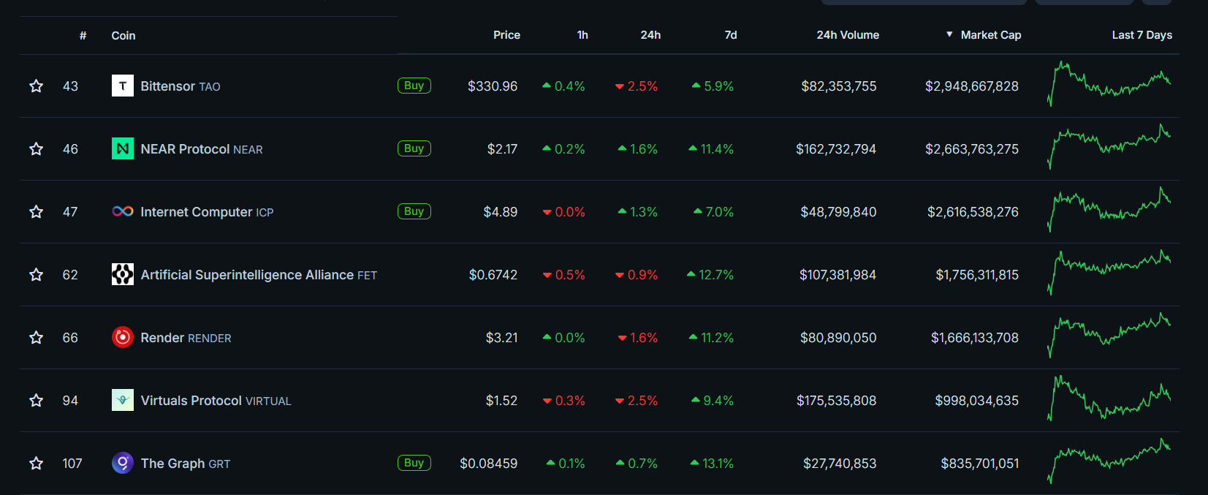Star The Graph coin row
This screenshot has height=495, width=1208.
pos(36,464)
